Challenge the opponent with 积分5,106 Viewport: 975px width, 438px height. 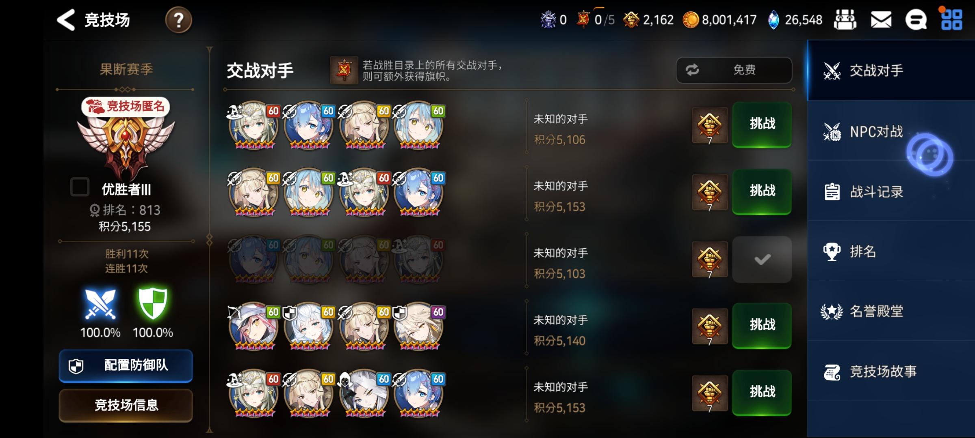point(762,124)
